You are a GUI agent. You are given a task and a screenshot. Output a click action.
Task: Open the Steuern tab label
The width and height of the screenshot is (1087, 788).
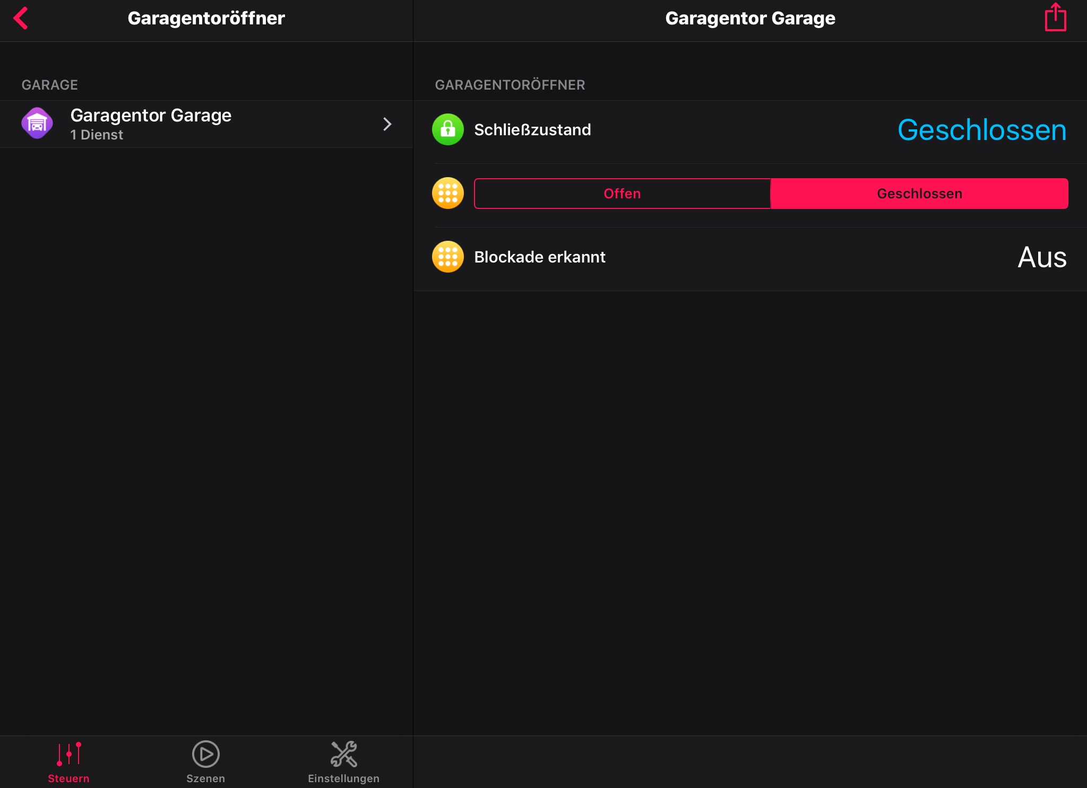click(x=68, y=778)
